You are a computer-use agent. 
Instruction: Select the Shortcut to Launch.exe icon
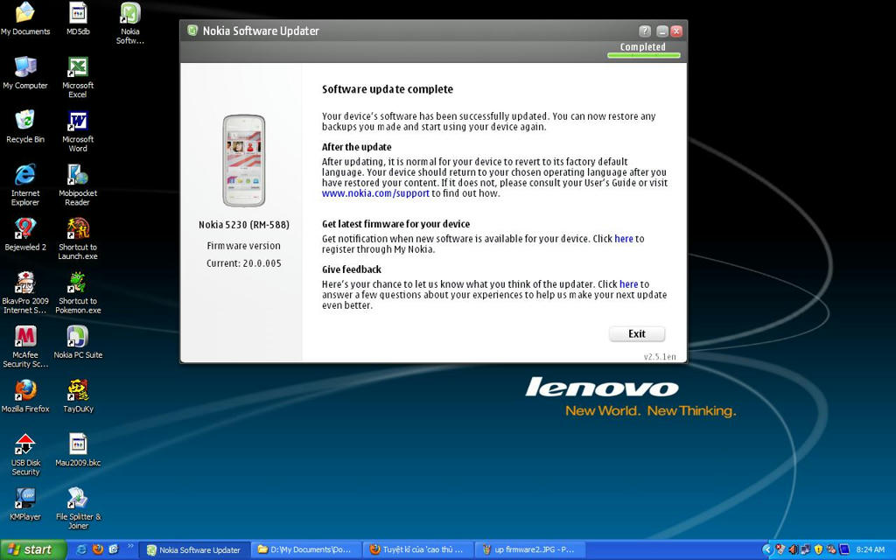coord(78,239)
